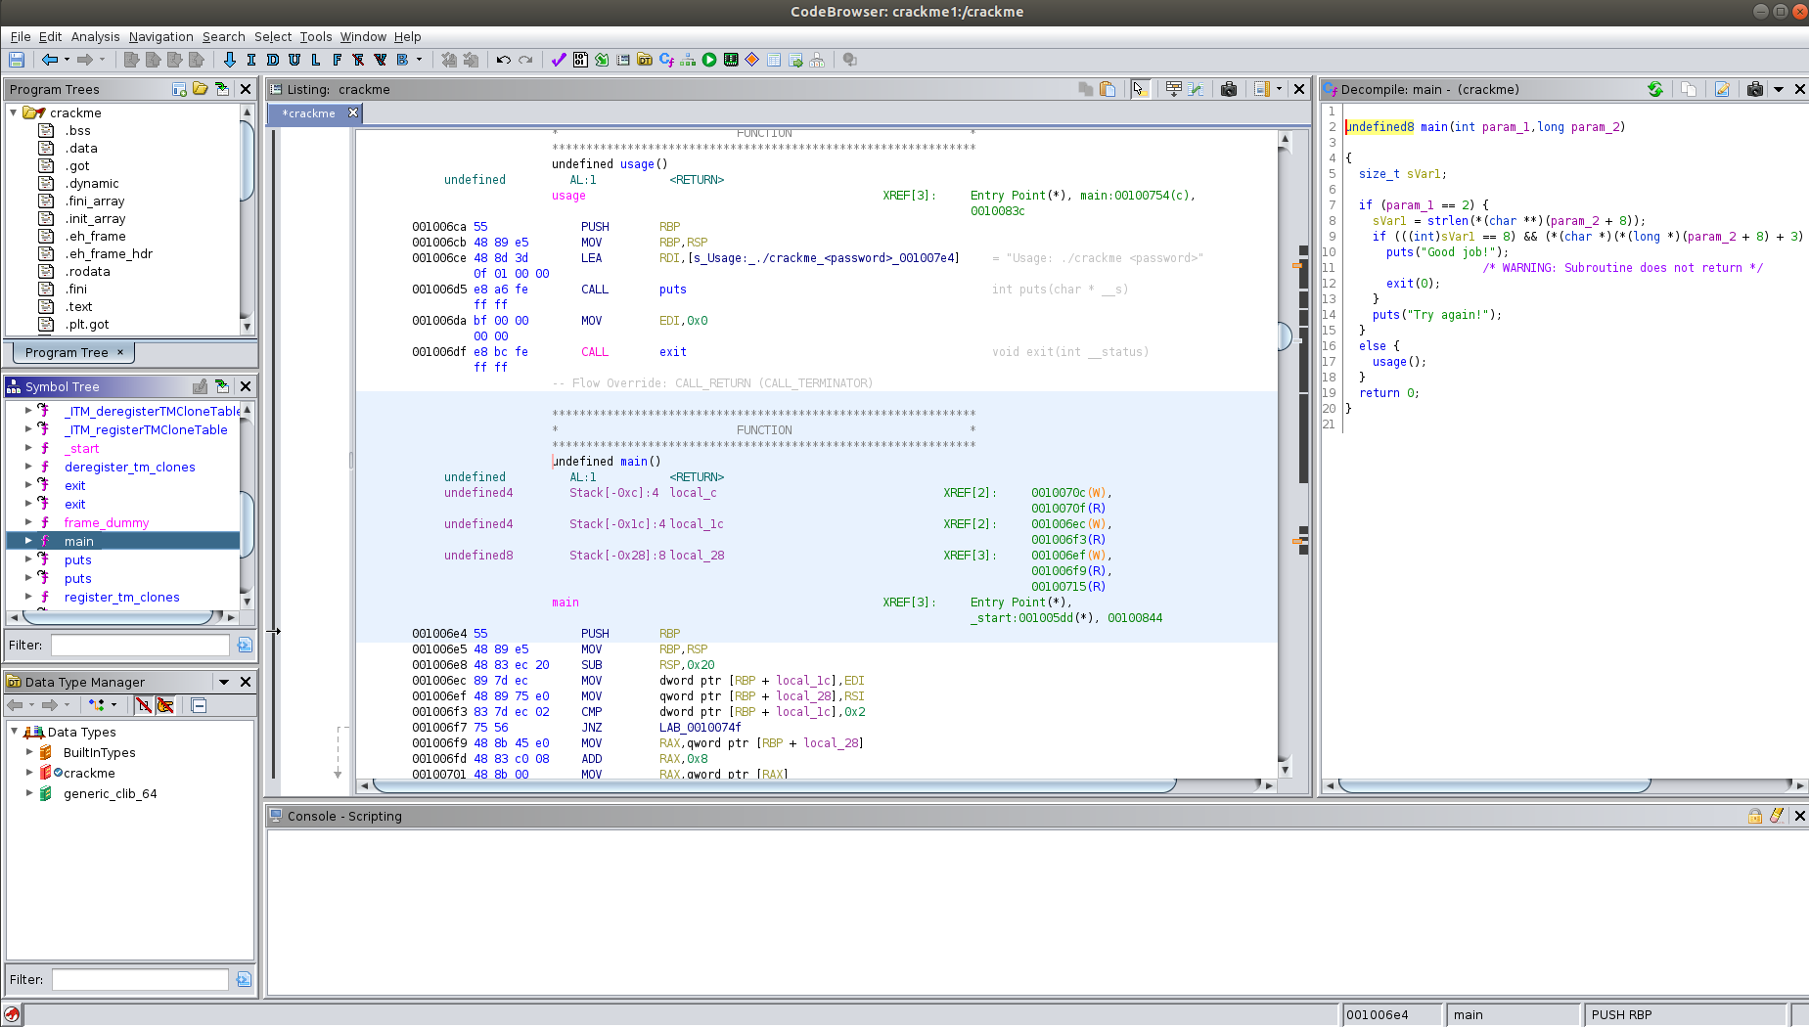The height and width of the screenshot is (1027, 1809).
Task: Jump to next function (F) icon
Action: [x=338, y=60]
